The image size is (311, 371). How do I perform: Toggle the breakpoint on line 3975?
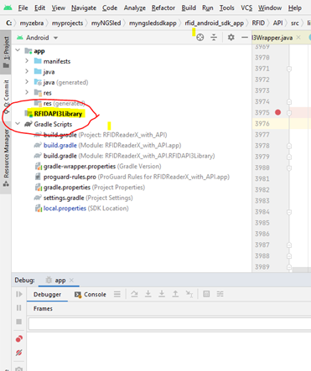(x=277, y=112)
